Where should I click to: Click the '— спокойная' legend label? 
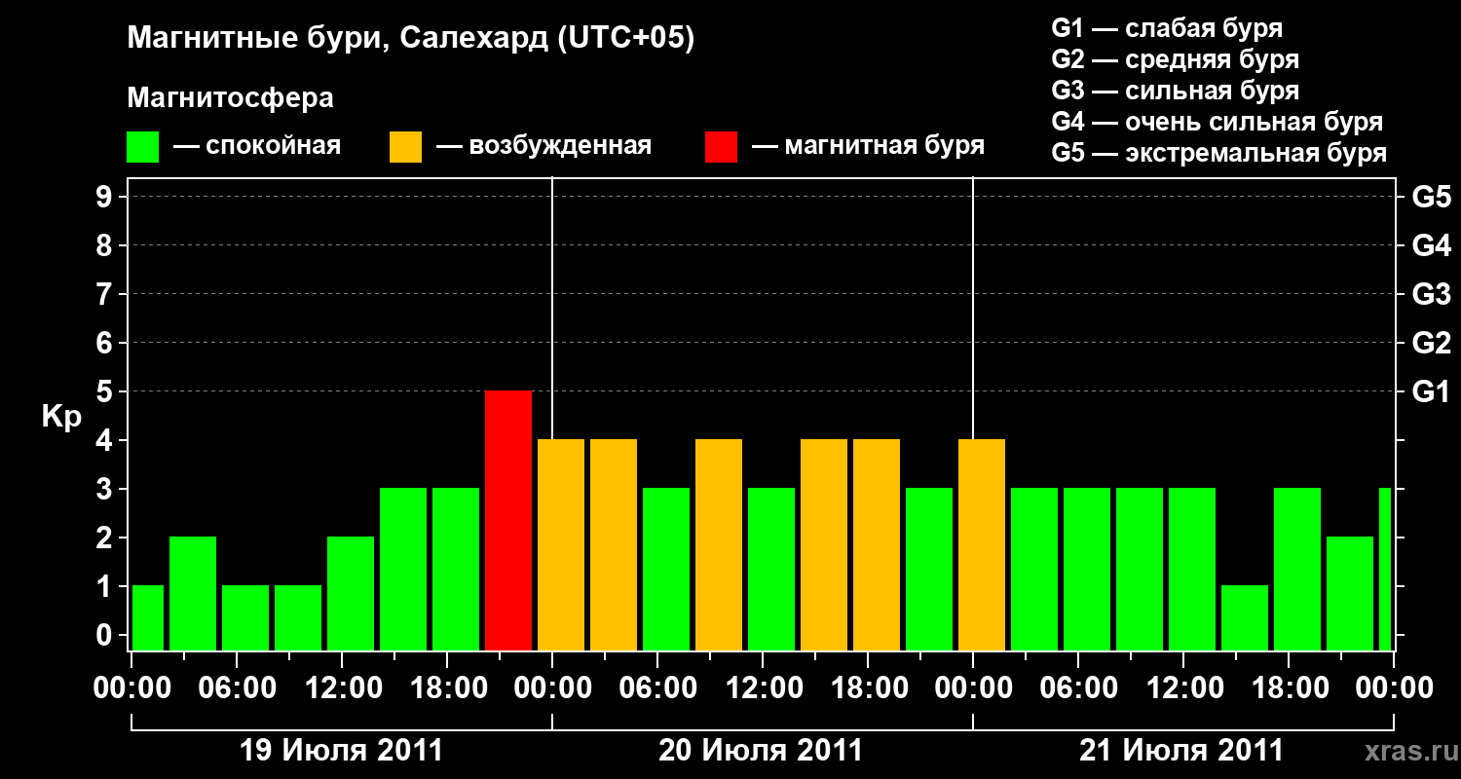pyautogui.click(x=257, y=147)
